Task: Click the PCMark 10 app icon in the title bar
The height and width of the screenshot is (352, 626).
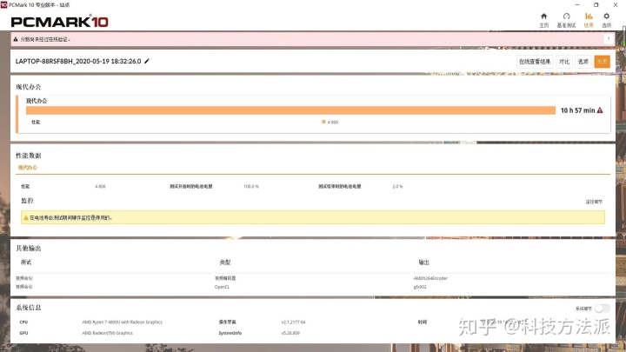Action: 3,5
